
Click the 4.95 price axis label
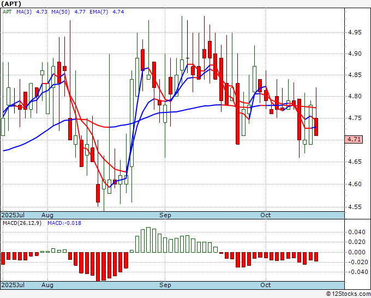coord(355,32)
